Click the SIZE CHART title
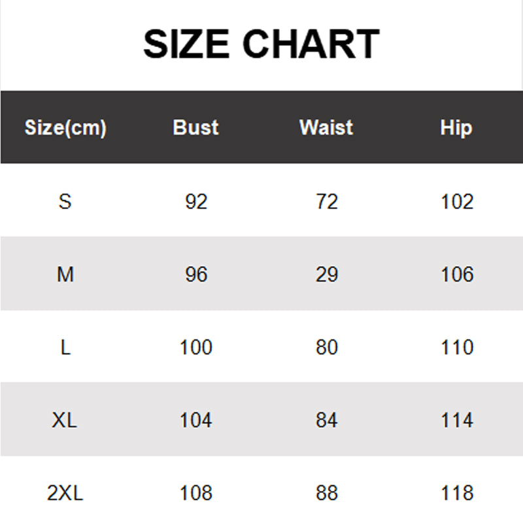Viewport: 523px width, 523px height. [x=261, y=44]
